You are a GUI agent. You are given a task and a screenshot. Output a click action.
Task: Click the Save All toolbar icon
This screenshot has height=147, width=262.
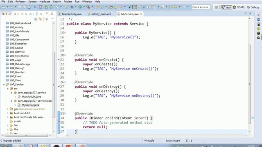(25, 7)
